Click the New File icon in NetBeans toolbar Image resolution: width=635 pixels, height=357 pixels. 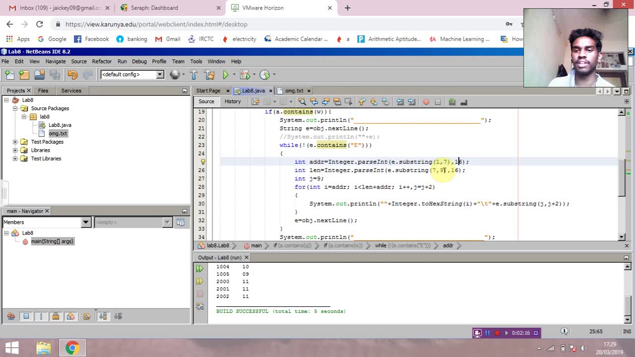pos(9,74)
